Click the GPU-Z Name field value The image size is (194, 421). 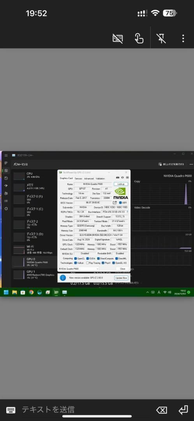click(x=93, y=184)
